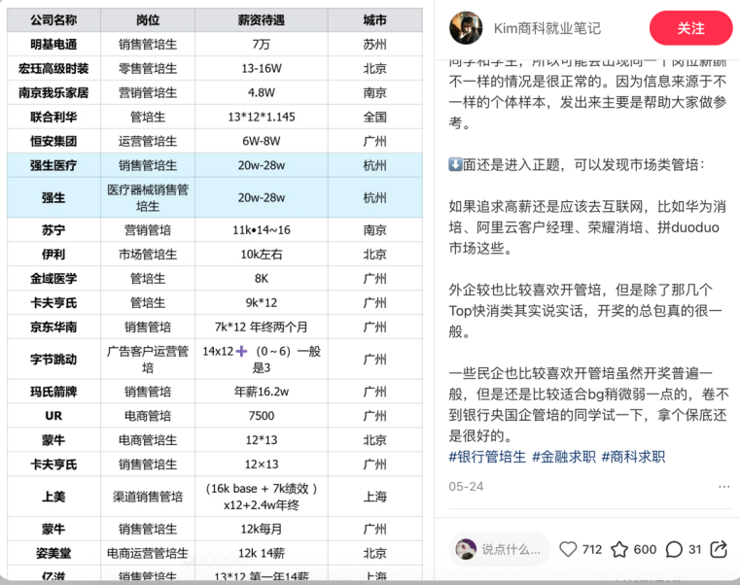Click the 年薪16.2w salary cell

pos(262,392)
